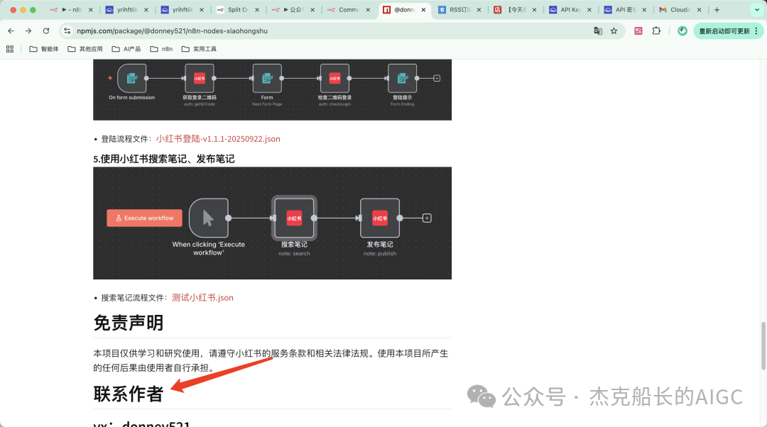
Task: Open the pink extension icon in toolbar
Action: (638, 30)
